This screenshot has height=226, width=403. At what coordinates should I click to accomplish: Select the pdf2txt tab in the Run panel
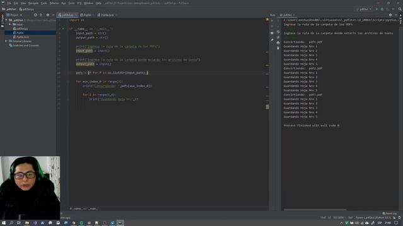pos(287,15)
